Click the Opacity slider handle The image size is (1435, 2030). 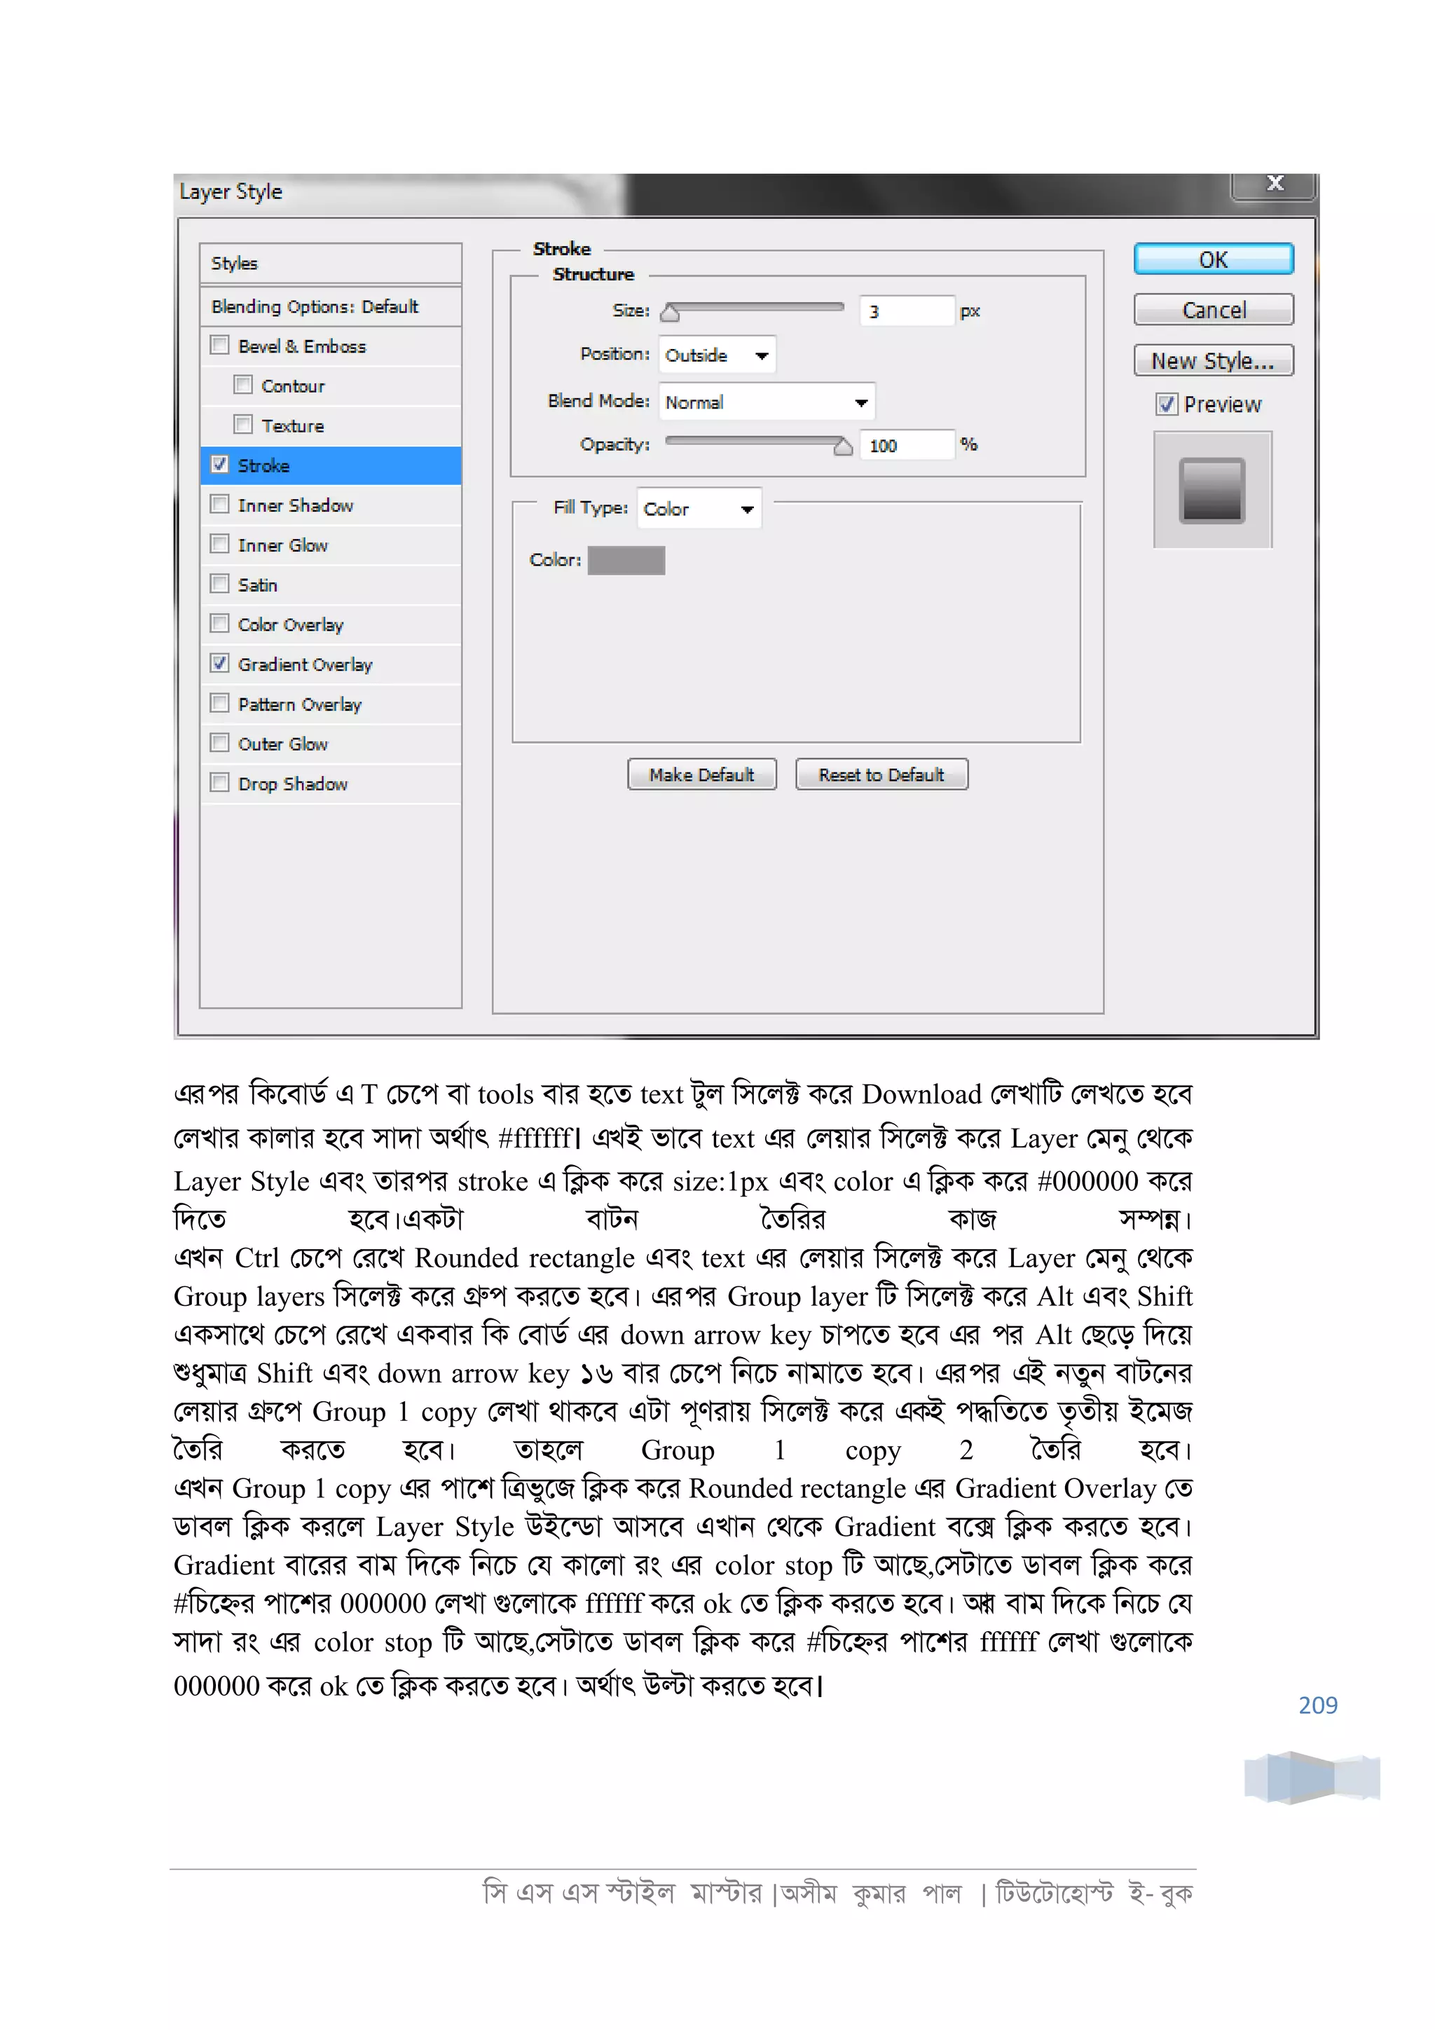pos(843,447)
